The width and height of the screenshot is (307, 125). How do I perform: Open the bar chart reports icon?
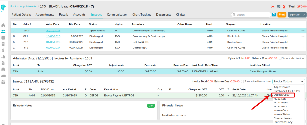coord(3,57)
